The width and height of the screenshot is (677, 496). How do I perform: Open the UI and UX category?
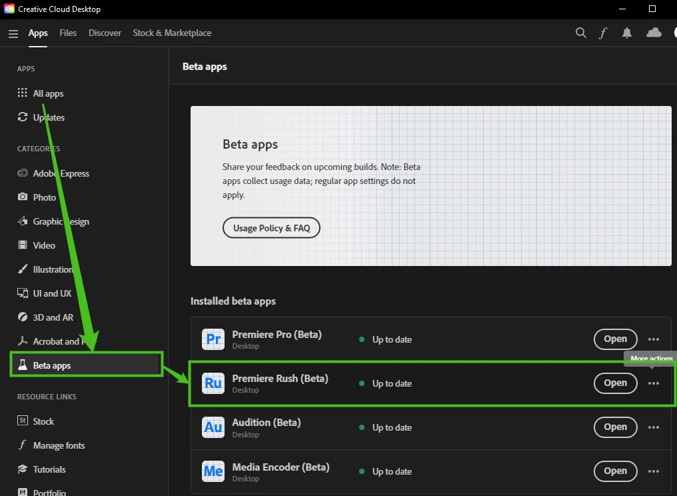pyautogui.click(x=44, y=293)
